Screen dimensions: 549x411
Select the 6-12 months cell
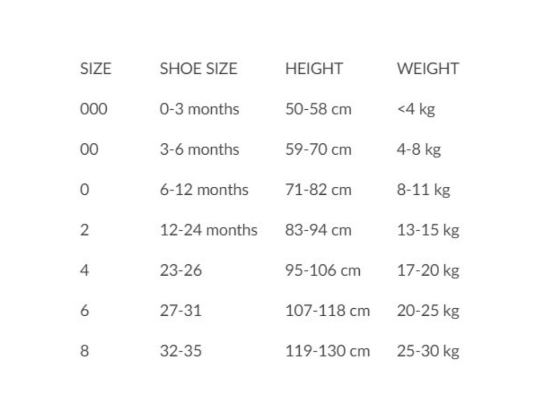204,190
